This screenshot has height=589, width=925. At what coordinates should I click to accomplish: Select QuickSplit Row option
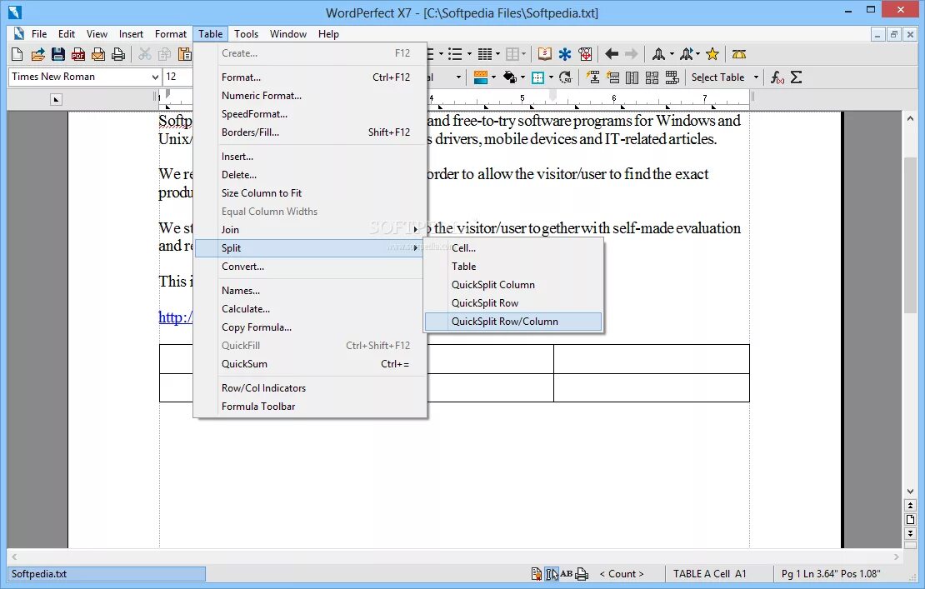tap(513, 303)
